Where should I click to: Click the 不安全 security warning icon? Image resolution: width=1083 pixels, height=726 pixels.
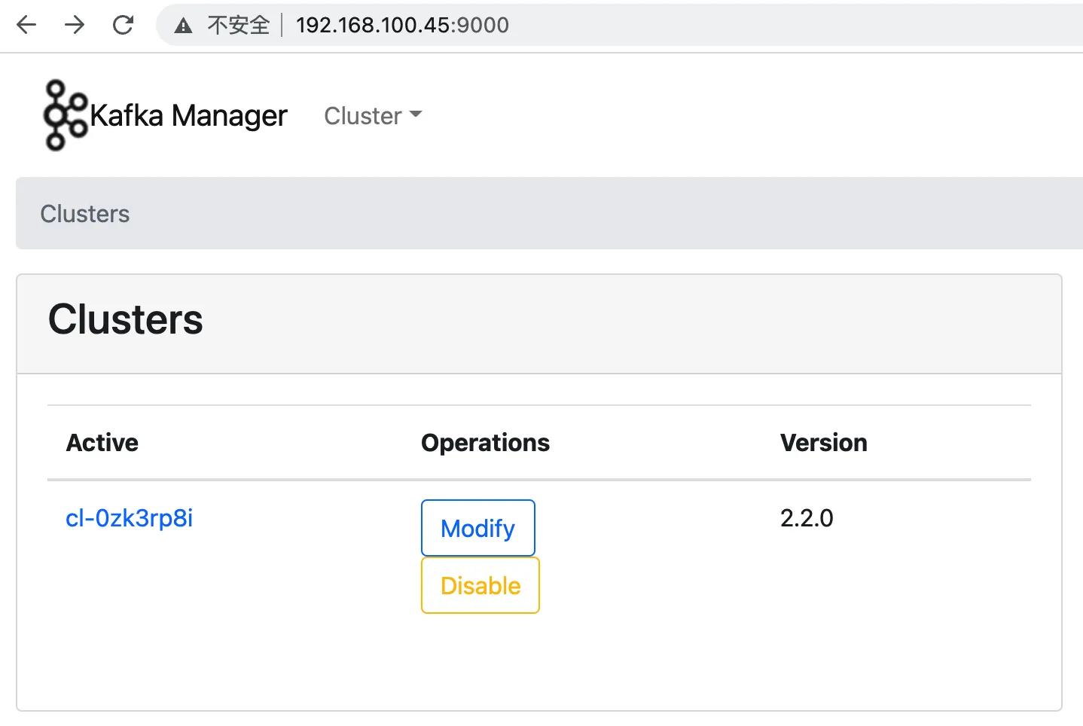coord(183,25)
